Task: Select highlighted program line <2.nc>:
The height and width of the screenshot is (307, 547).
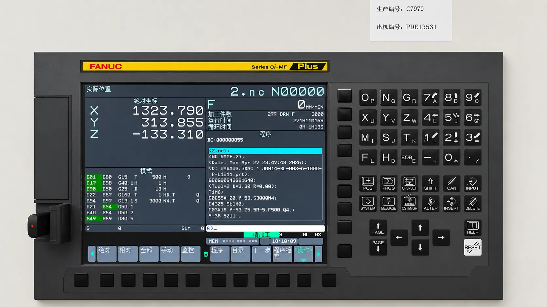Action: [265, 151]
